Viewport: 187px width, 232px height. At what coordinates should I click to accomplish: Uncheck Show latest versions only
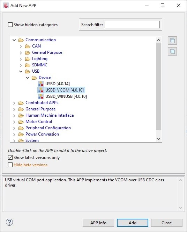10,158
